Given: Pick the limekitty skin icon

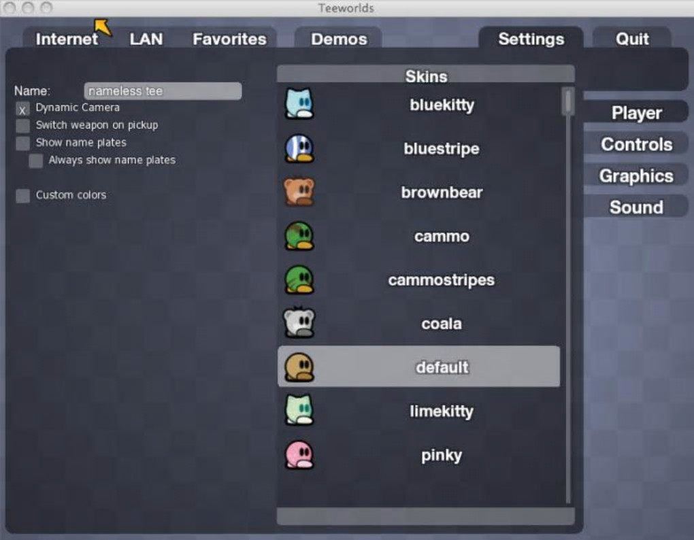Looking at the screenshot, I should [x=299, y=409].
